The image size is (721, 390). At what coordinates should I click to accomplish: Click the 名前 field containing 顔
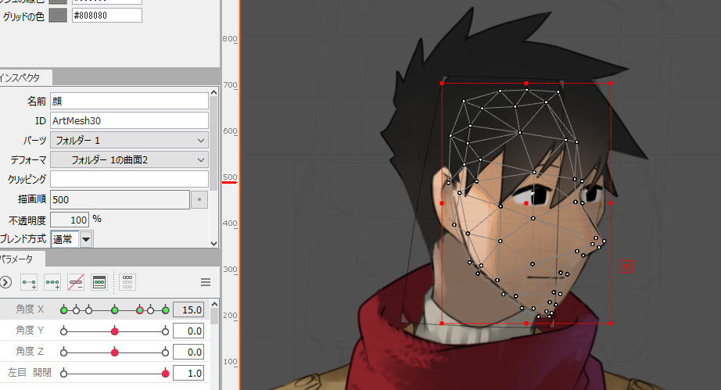(129, 101)
